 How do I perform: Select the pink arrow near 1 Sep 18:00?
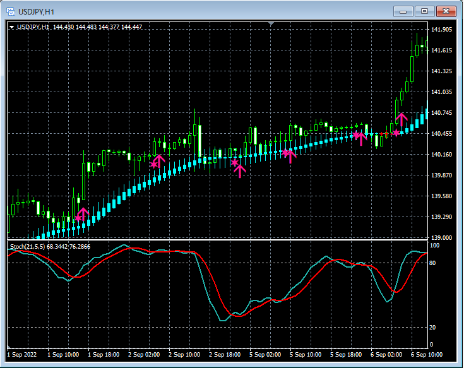tap(82, 213)
